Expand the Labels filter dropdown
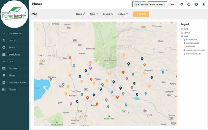 point(123,14)
